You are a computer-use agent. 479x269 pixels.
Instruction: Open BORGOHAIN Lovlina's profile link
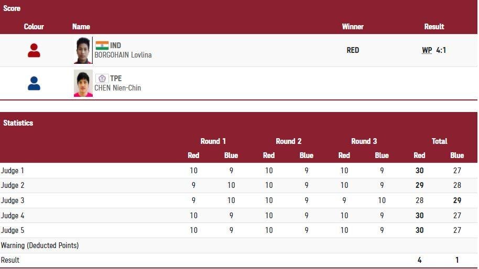[x=123, y=55]
